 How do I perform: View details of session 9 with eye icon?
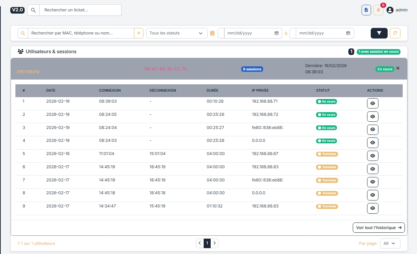click(373, 208)
